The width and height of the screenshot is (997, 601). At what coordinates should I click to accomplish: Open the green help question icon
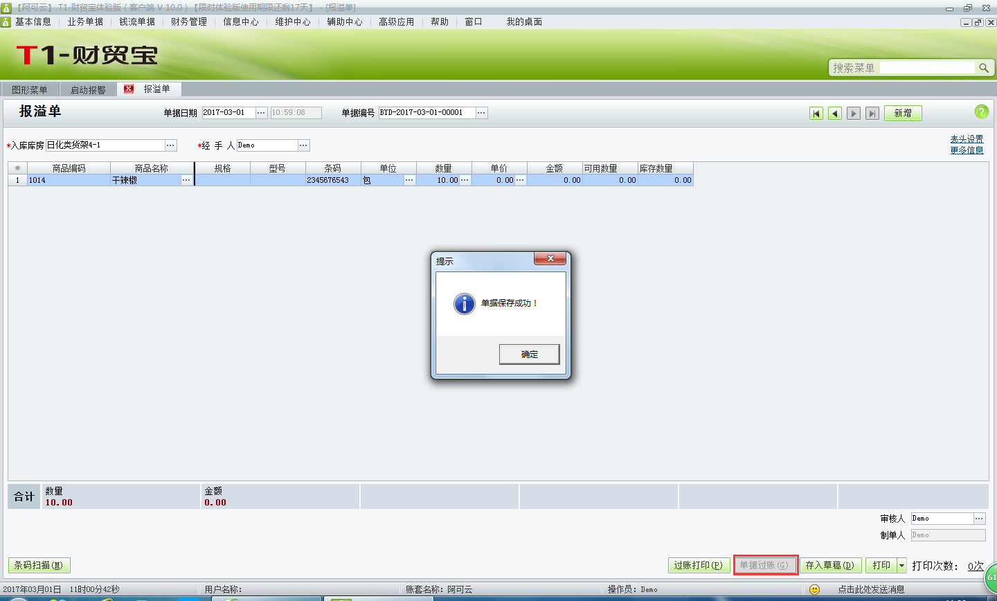tap(981, 111)
